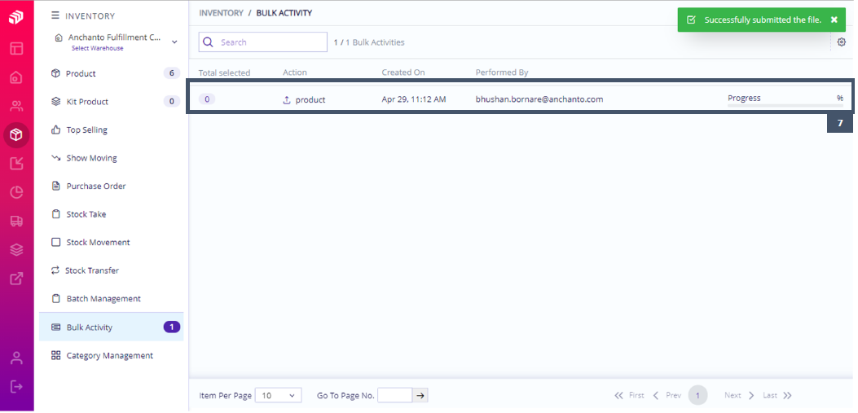Click the bhushan.bornare@anchanto.com cell
Viewport: 858px width, 413px height.
coord(539,99)
